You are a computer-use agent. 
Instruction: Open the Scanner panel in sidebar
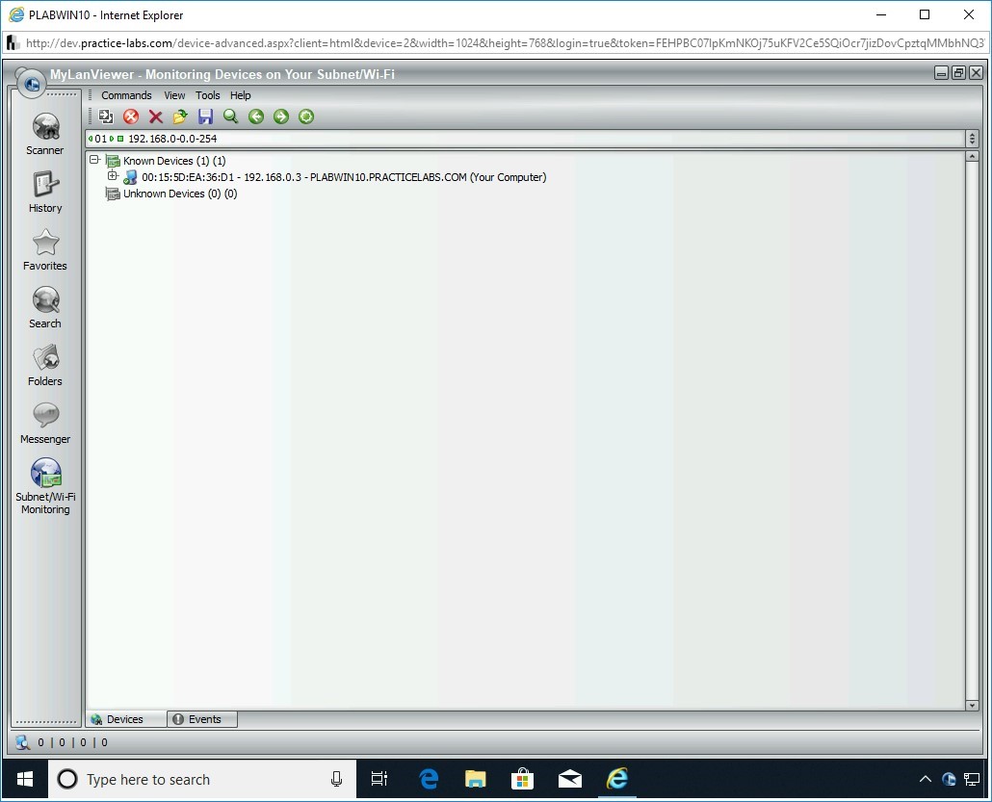[45, 134]
